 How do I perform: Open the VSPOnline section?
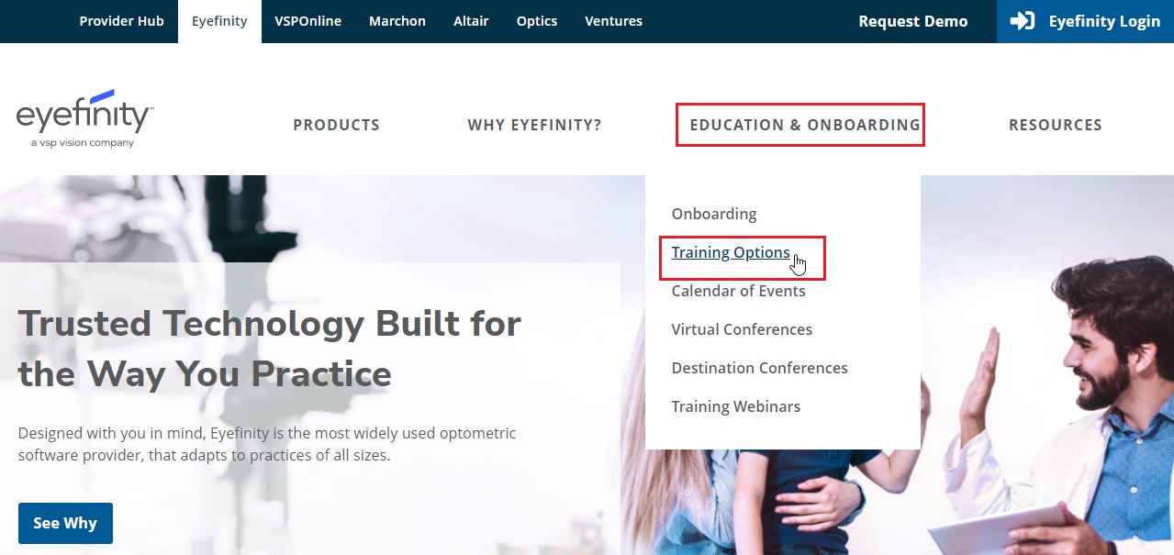click(x=307, y=21)
